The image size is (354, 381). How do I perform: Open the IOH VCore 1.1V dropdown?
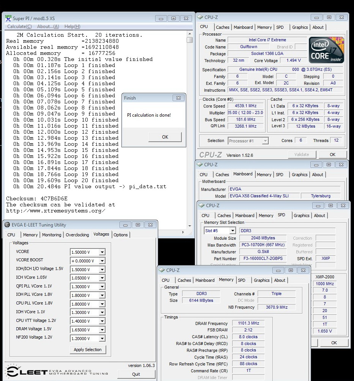tap(102, 312)
